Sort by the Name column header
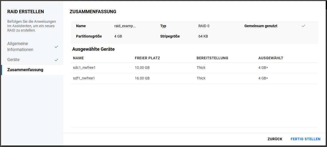The width and height of the screenshot is (327, 147). coord(78,58)
